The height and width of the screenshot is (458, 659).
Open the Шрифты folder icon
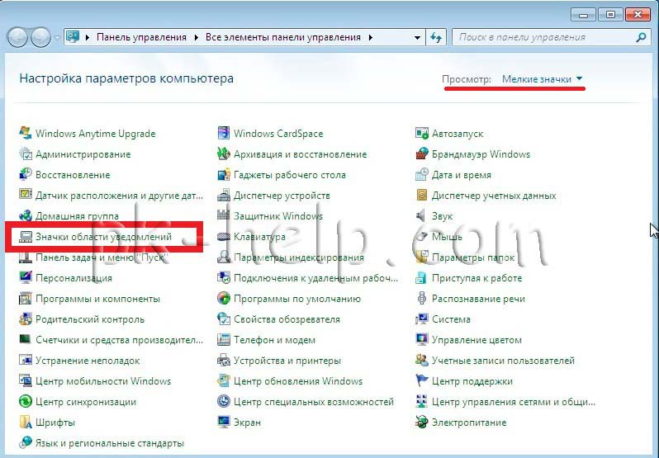(x=26, y=422)
